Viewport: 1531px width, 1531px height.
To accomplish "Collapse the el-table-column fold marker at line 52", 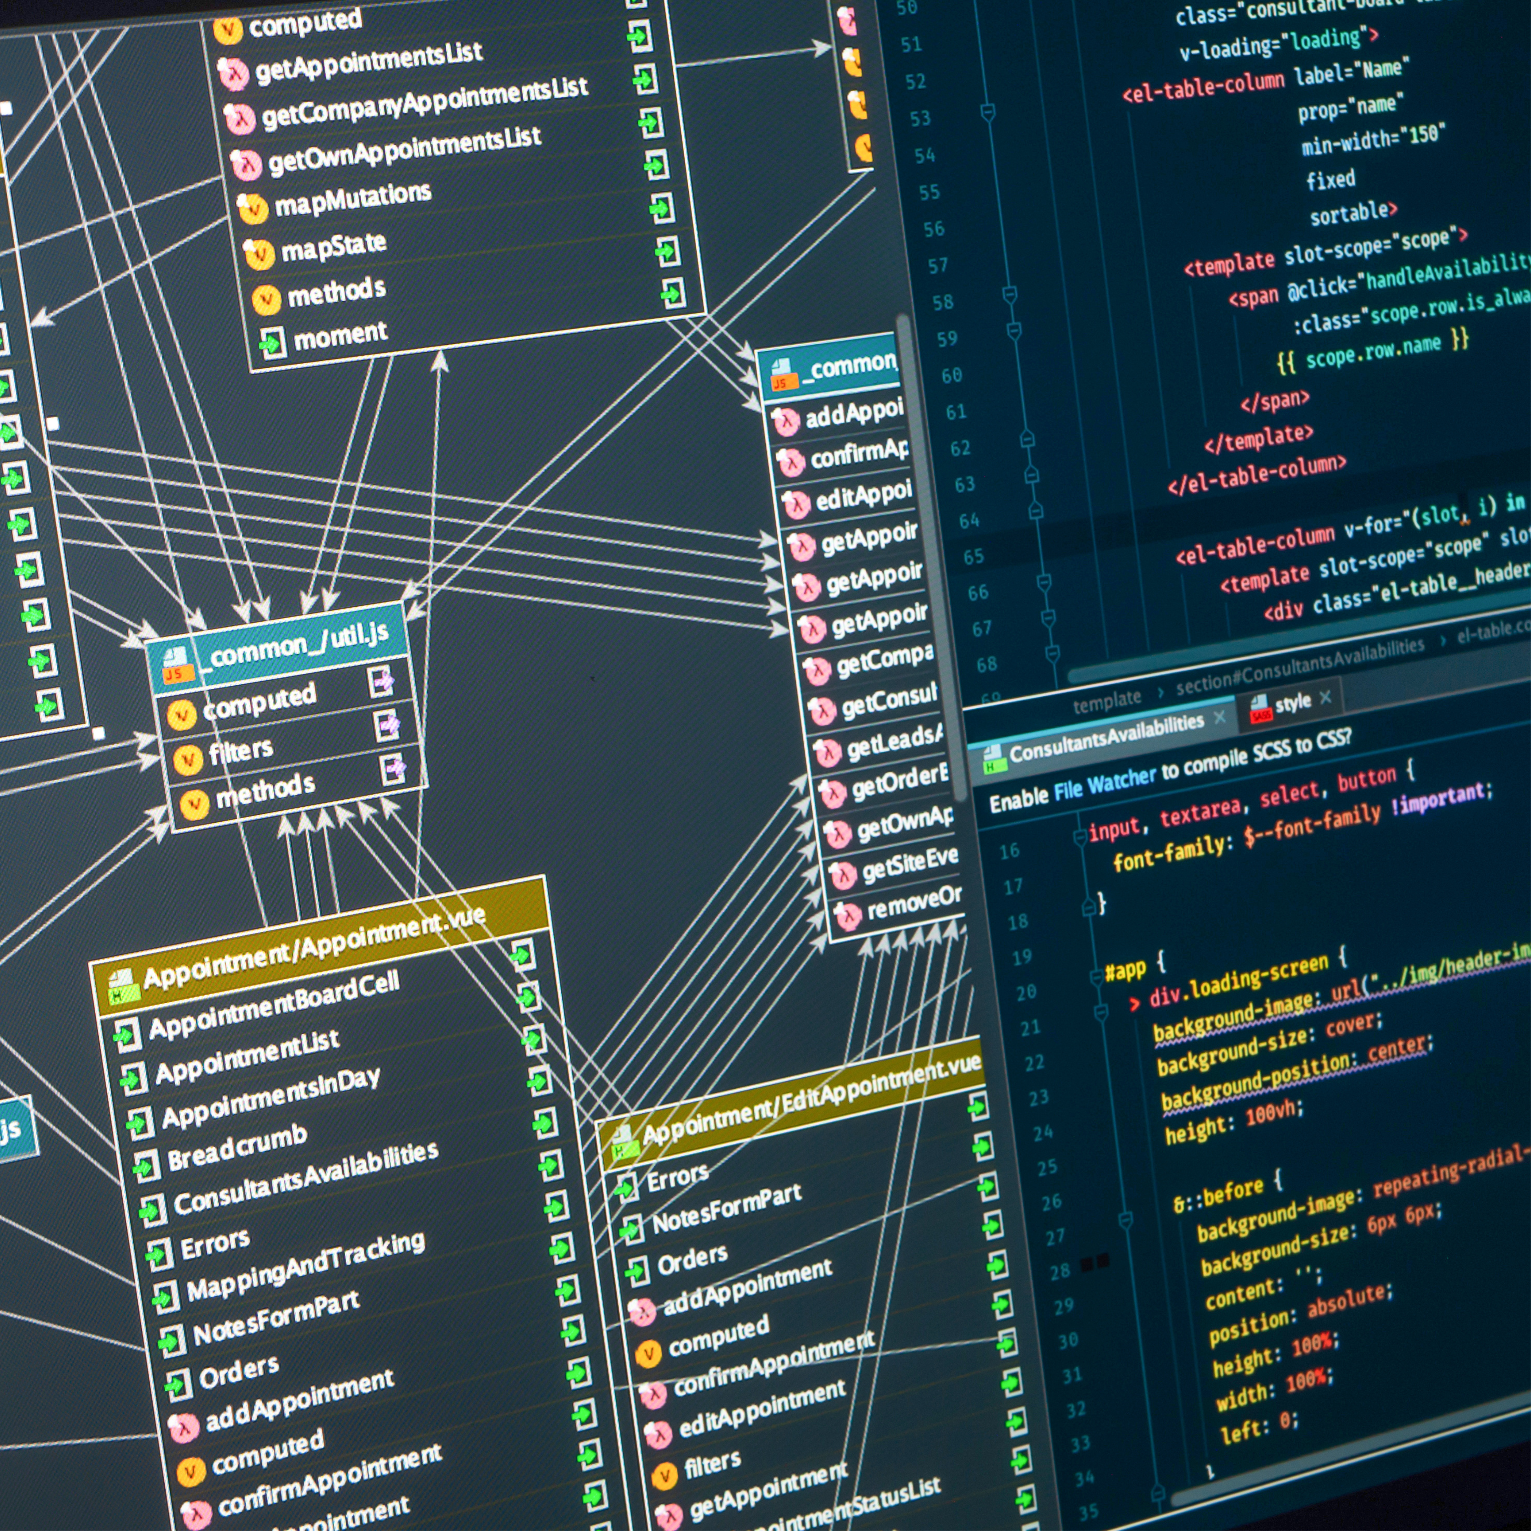I will point(987,111).
